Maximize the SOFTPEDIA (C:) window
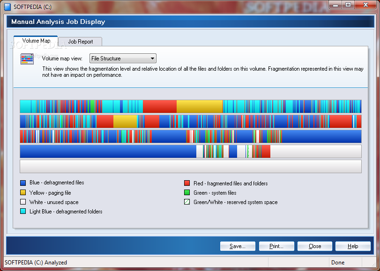The width and height of the screenshot is (380, 271). (x=348, y=5)
